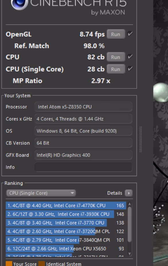Click the GFX Board field Intel HD Graphics 400
This screenshot has height=266, width=168.
click(x=83, y=155)
